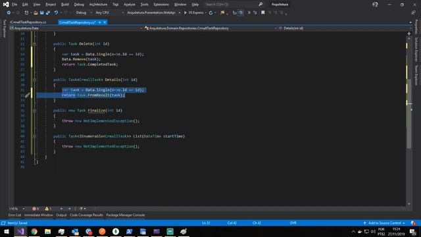Viewport: 421px width, 237px height.
Task: Open the Live Share icon at top right
Action: click(413, 13)
